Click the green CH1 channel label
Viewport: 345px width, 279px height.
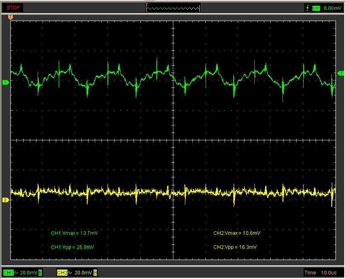coord(8,273)
